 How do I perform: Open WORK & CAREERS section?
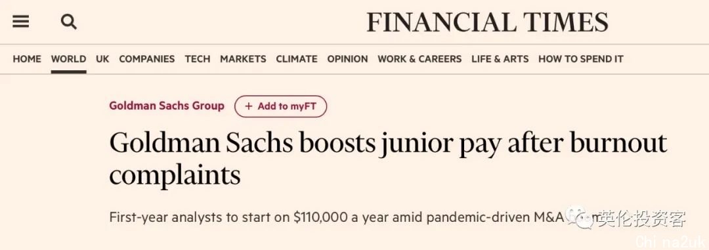419,59
